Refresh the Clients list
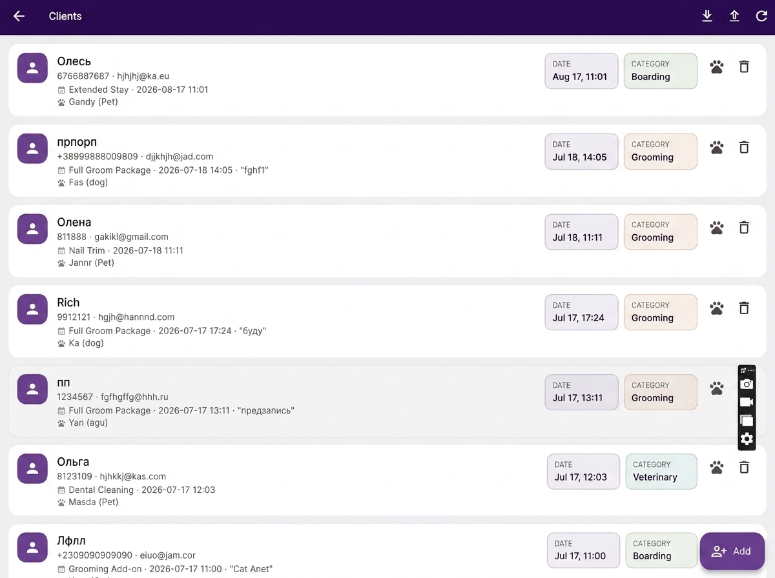 [761, 16]
